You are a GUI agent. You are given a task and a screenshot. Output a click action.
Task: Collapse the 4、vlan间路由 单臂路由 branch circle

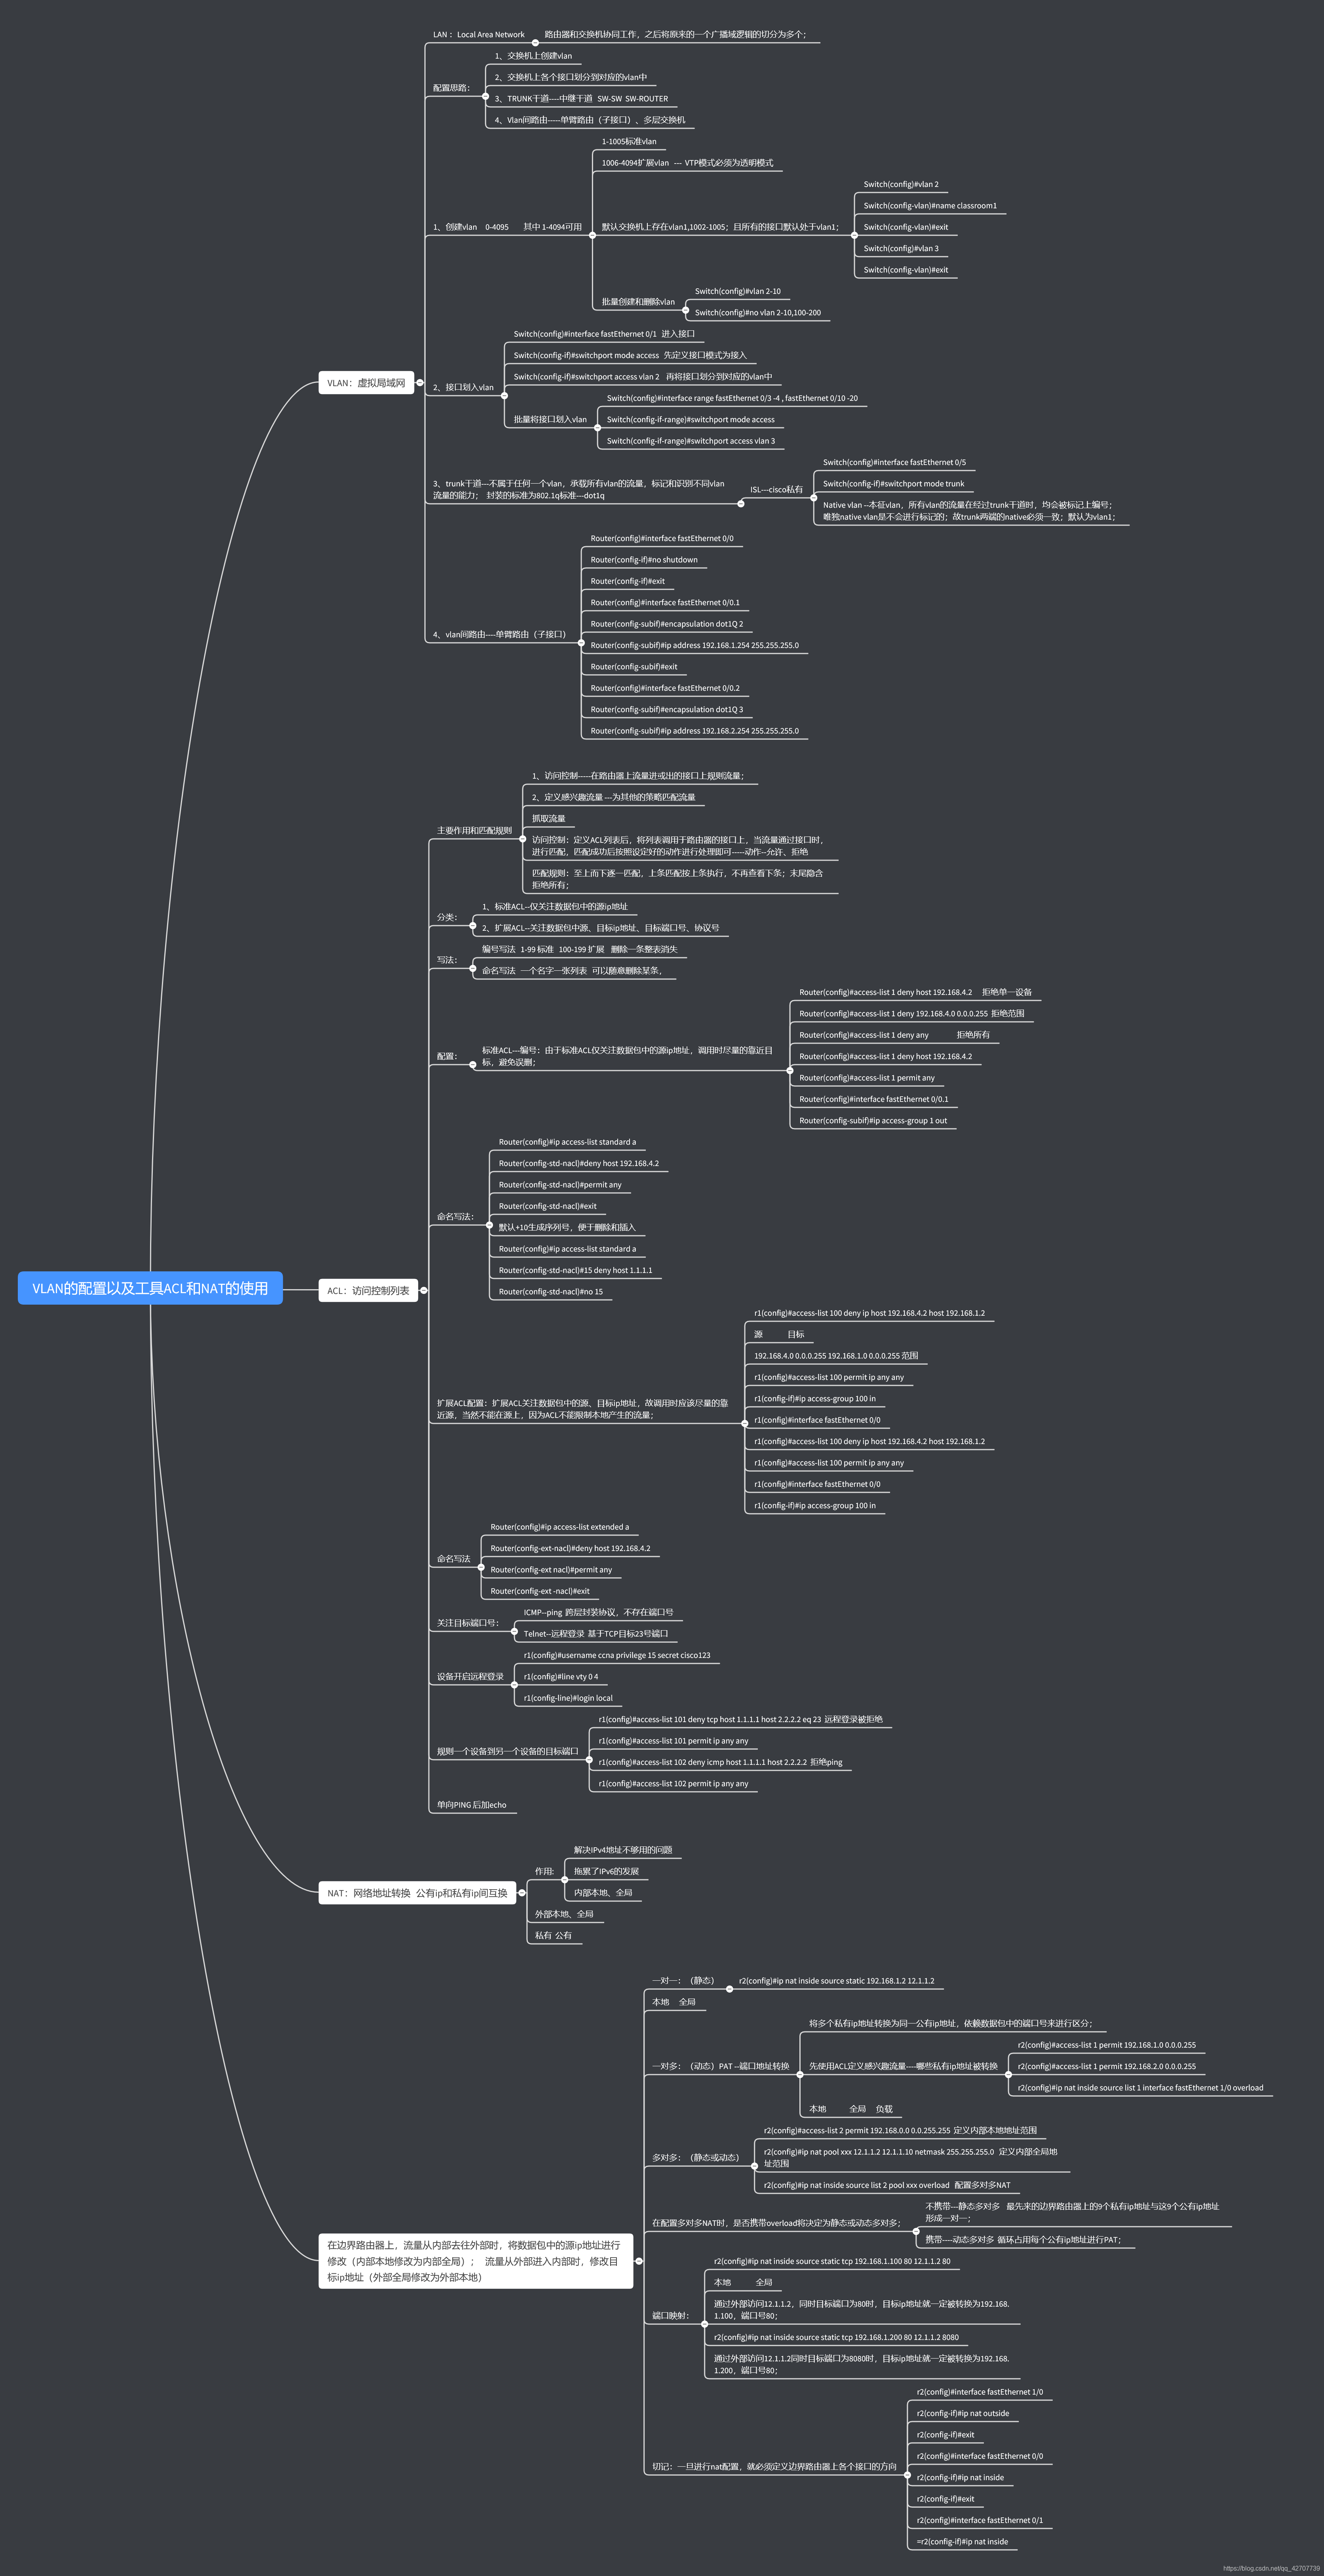581,642
